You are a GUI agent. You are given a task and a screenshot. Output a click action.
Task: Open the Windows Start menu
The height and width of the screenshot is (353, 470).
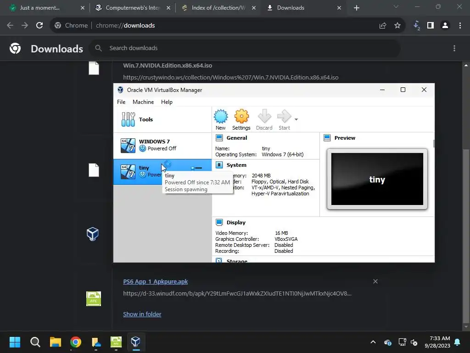(15, 342)
